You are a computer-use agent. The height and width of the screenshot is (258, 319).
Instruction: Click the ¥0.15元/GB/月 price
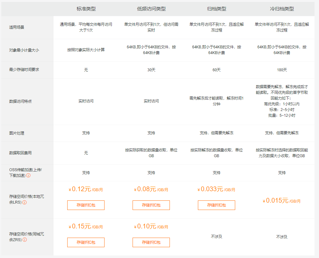tap(86, 226)
